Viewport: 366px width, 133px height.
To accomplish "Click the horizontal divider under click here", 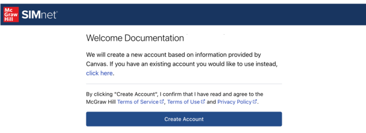I will (184, 84).
